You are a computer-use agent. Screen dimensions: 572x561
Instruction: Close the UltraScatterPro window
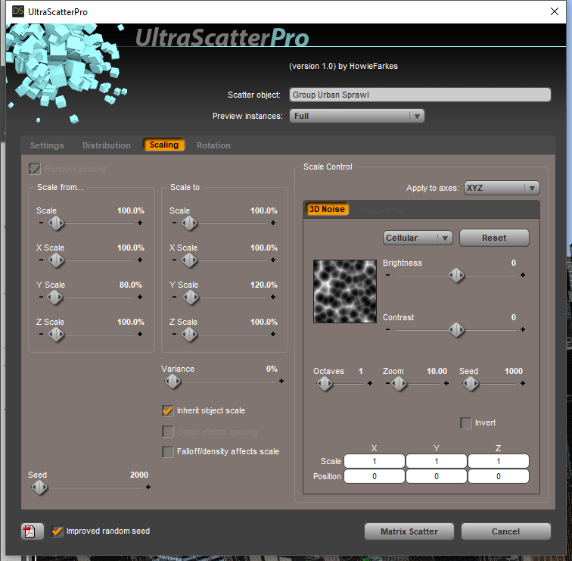pyautogui.click(x=554, y=11)
